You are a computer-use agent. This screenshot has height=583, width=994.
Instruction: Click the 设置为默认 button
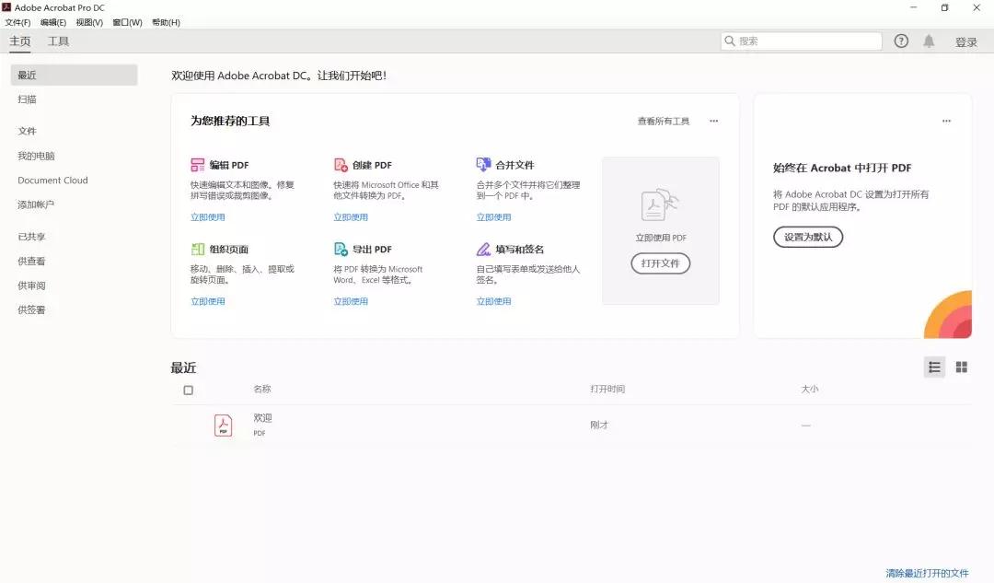(808, 237)
